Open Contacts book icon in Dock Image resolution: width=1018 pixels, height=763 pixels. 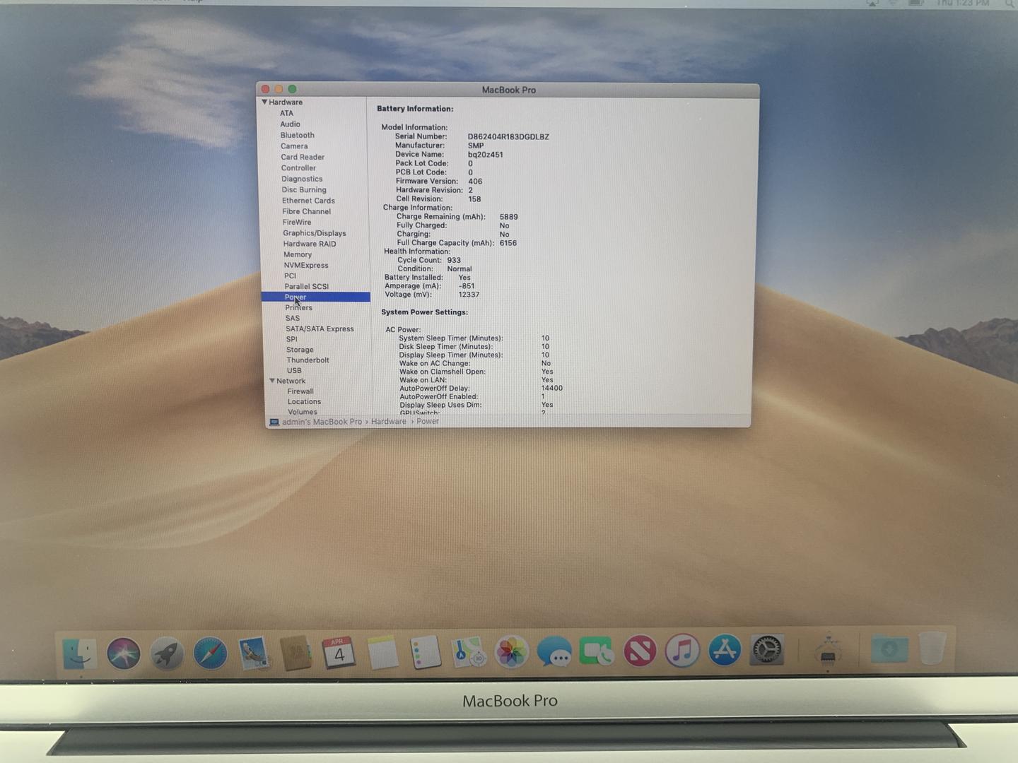pyautogui.click(x=297, y=652)
